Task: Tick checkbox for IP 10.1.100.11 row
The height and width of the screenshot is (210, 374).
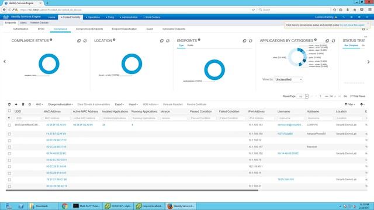Action: pyautogui.click(x=9, y=173)
